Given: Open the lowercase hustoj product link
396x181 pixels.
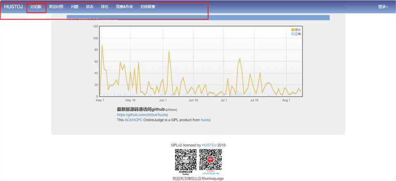Looking at the screenshot, I should (x=205, y=120).
